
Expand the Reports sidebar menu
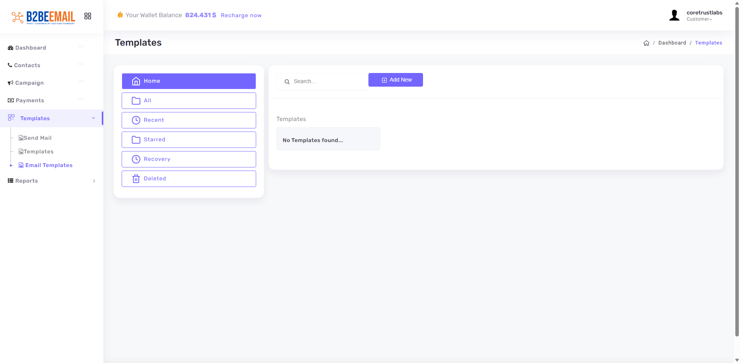coord(94,181)
